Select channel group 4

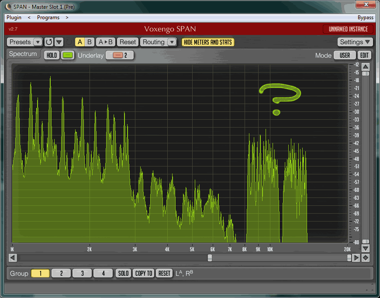pyautogui.click(x=103, y=273)
